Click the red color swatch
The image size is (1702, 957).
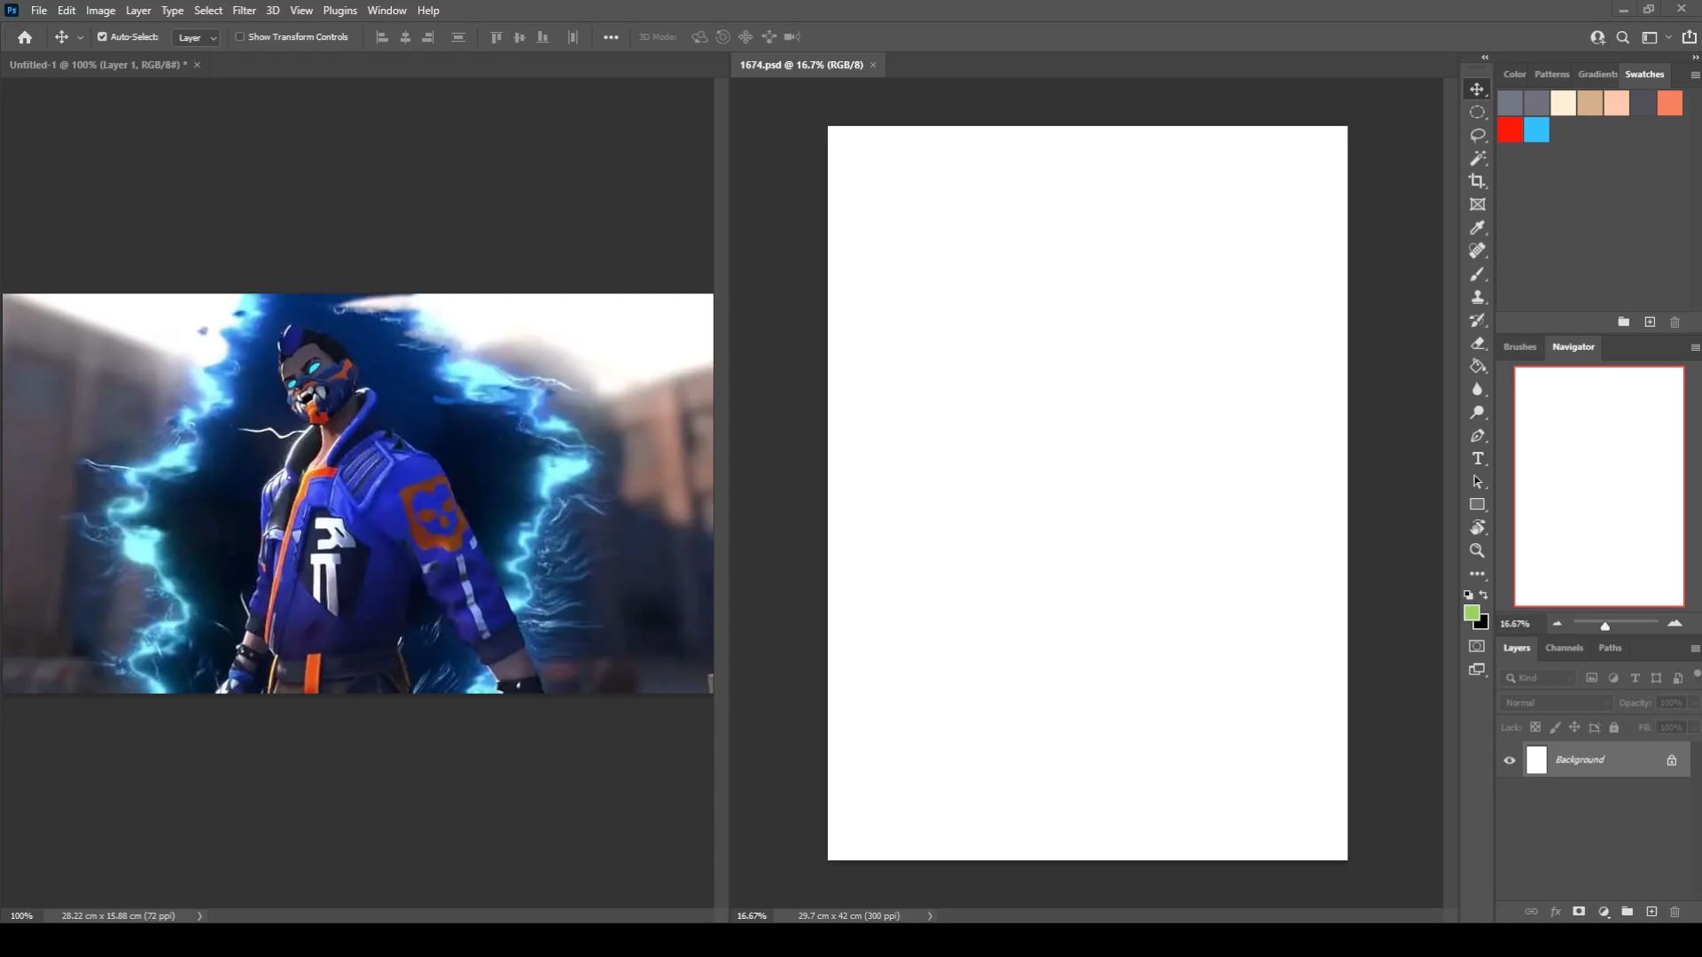point(1511,130)
